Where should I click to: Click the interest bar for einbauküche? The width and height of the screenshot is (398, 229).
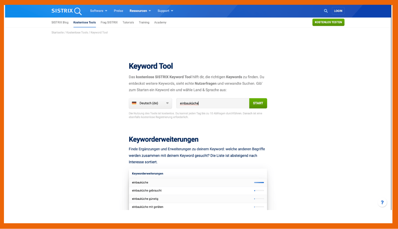[x=259, y=182]
